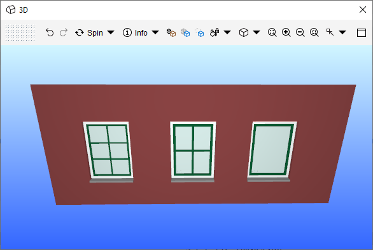
Task: Expand the Info dropdown arrow
Action: (x=155, y=32)
